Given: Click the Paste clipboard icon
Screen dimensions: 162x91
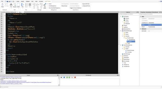Looking at the screenshot, I should click(x=2, y=5).
